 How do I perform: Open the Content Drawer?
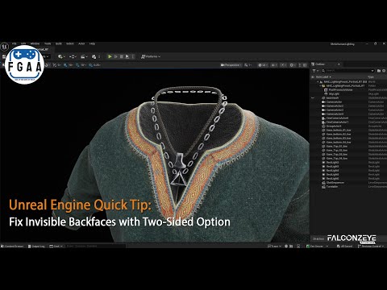(x=12, y=246)
